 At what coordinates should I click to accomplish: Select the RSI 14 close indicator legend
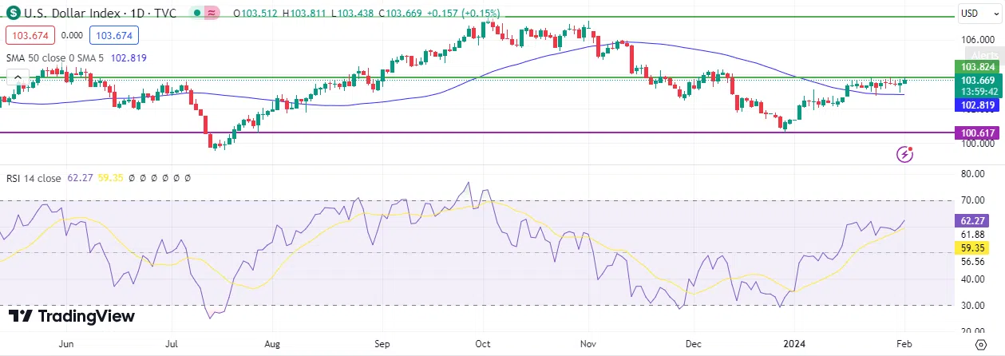pyautogui.click(x=33, y=179)
